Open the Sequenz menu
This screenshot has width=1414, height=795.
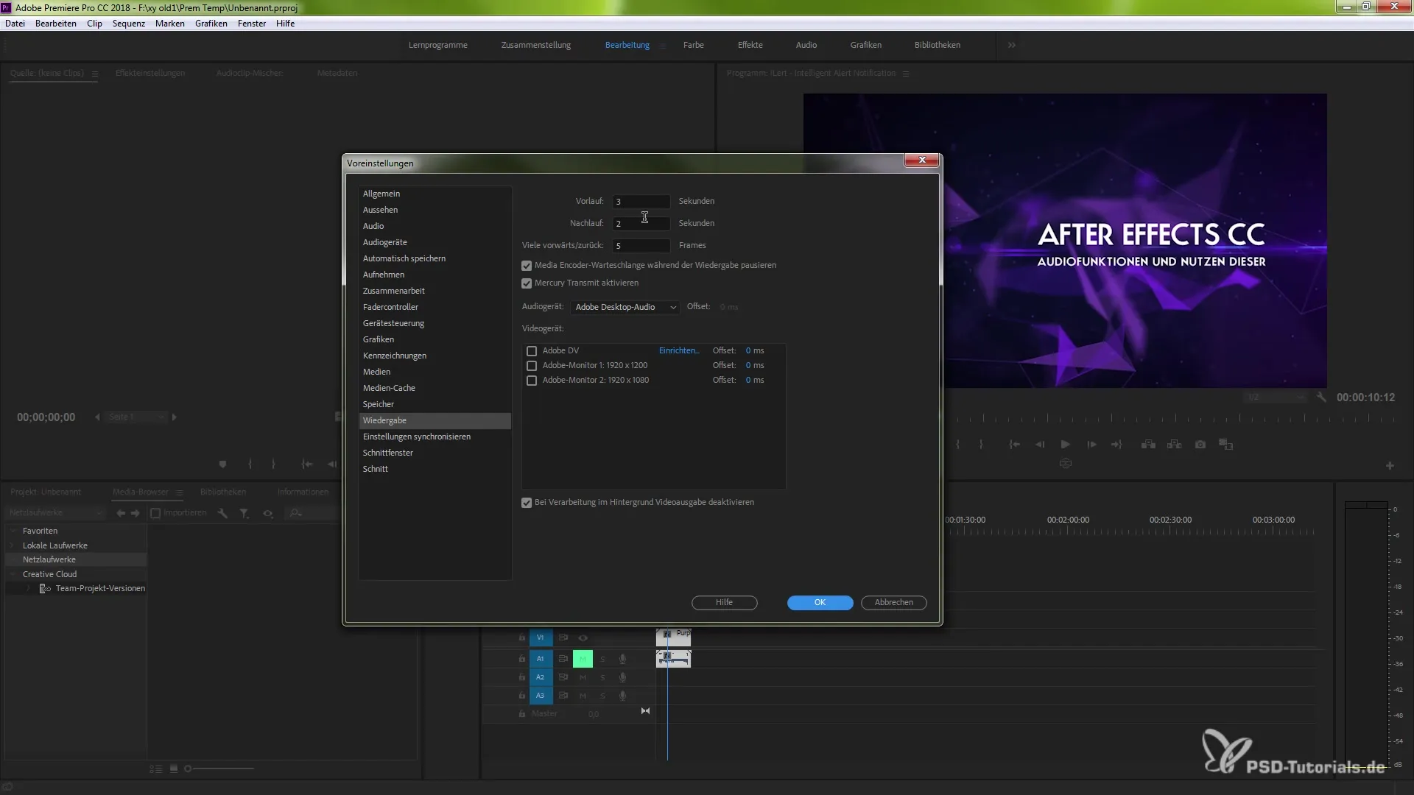[128, 24]
